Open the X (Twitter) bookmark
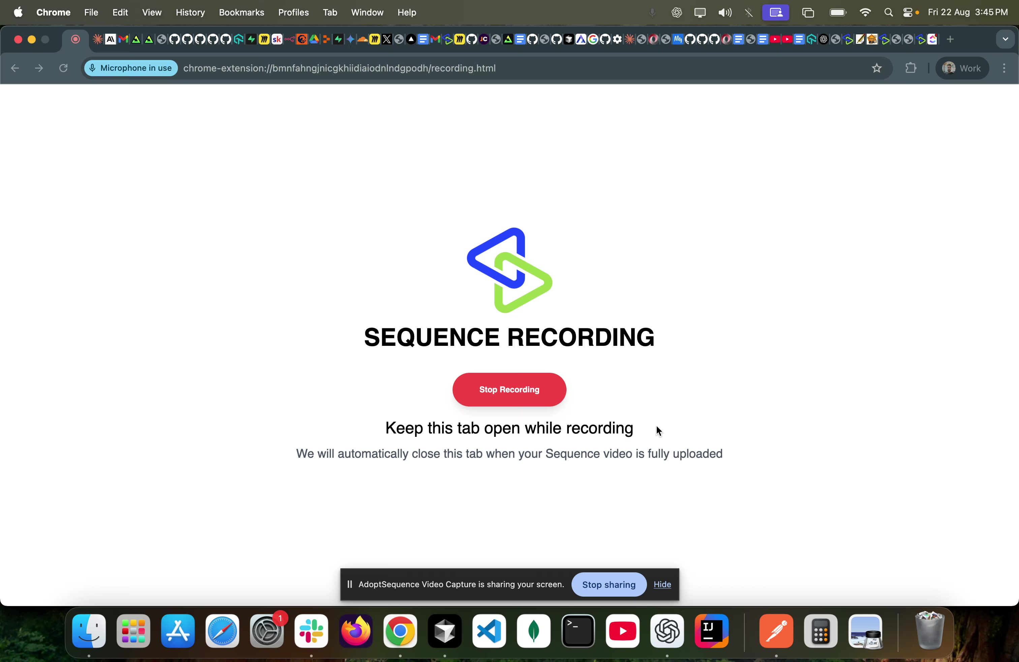This screenshot has height=662, width=1019. 387,39
